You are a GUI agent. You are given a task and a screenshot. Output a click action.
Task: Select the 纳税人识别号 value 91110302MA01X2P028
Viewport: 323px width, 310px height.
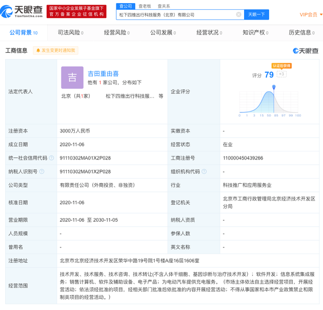coord(85,171)
